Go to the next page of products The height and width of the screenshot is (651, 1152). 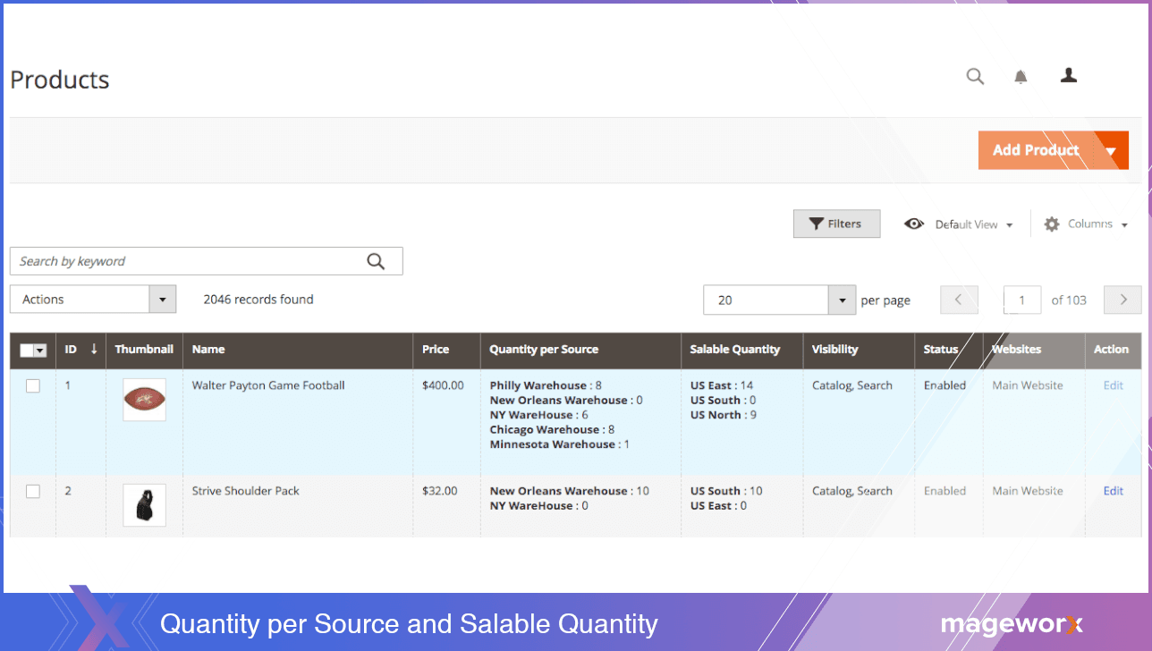tap(1122, 300)
